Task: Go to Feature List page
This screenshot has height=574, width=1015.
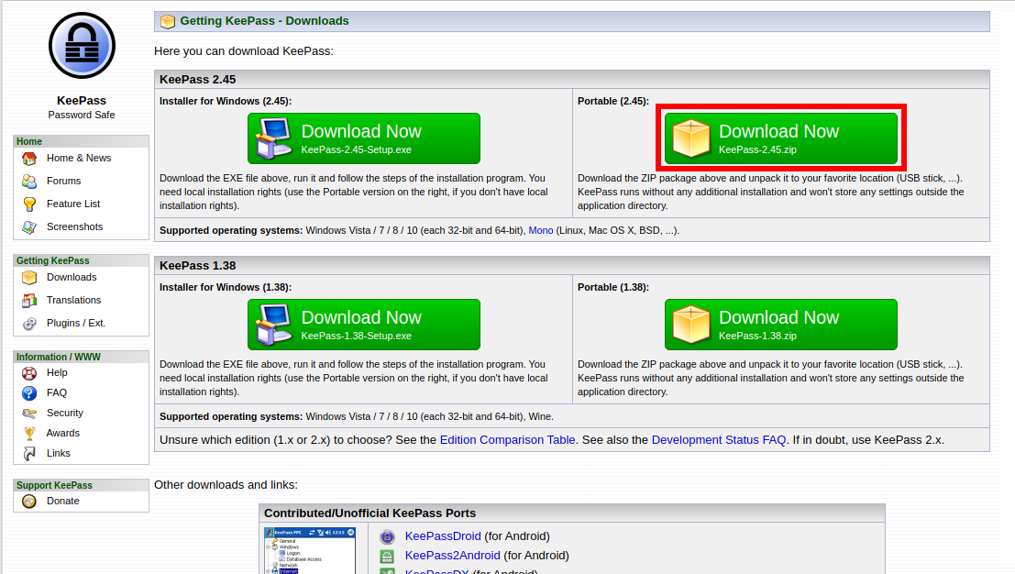Action: [x=73, y=204]
